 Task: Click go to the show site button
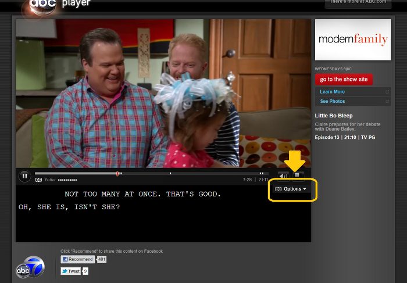344,80
